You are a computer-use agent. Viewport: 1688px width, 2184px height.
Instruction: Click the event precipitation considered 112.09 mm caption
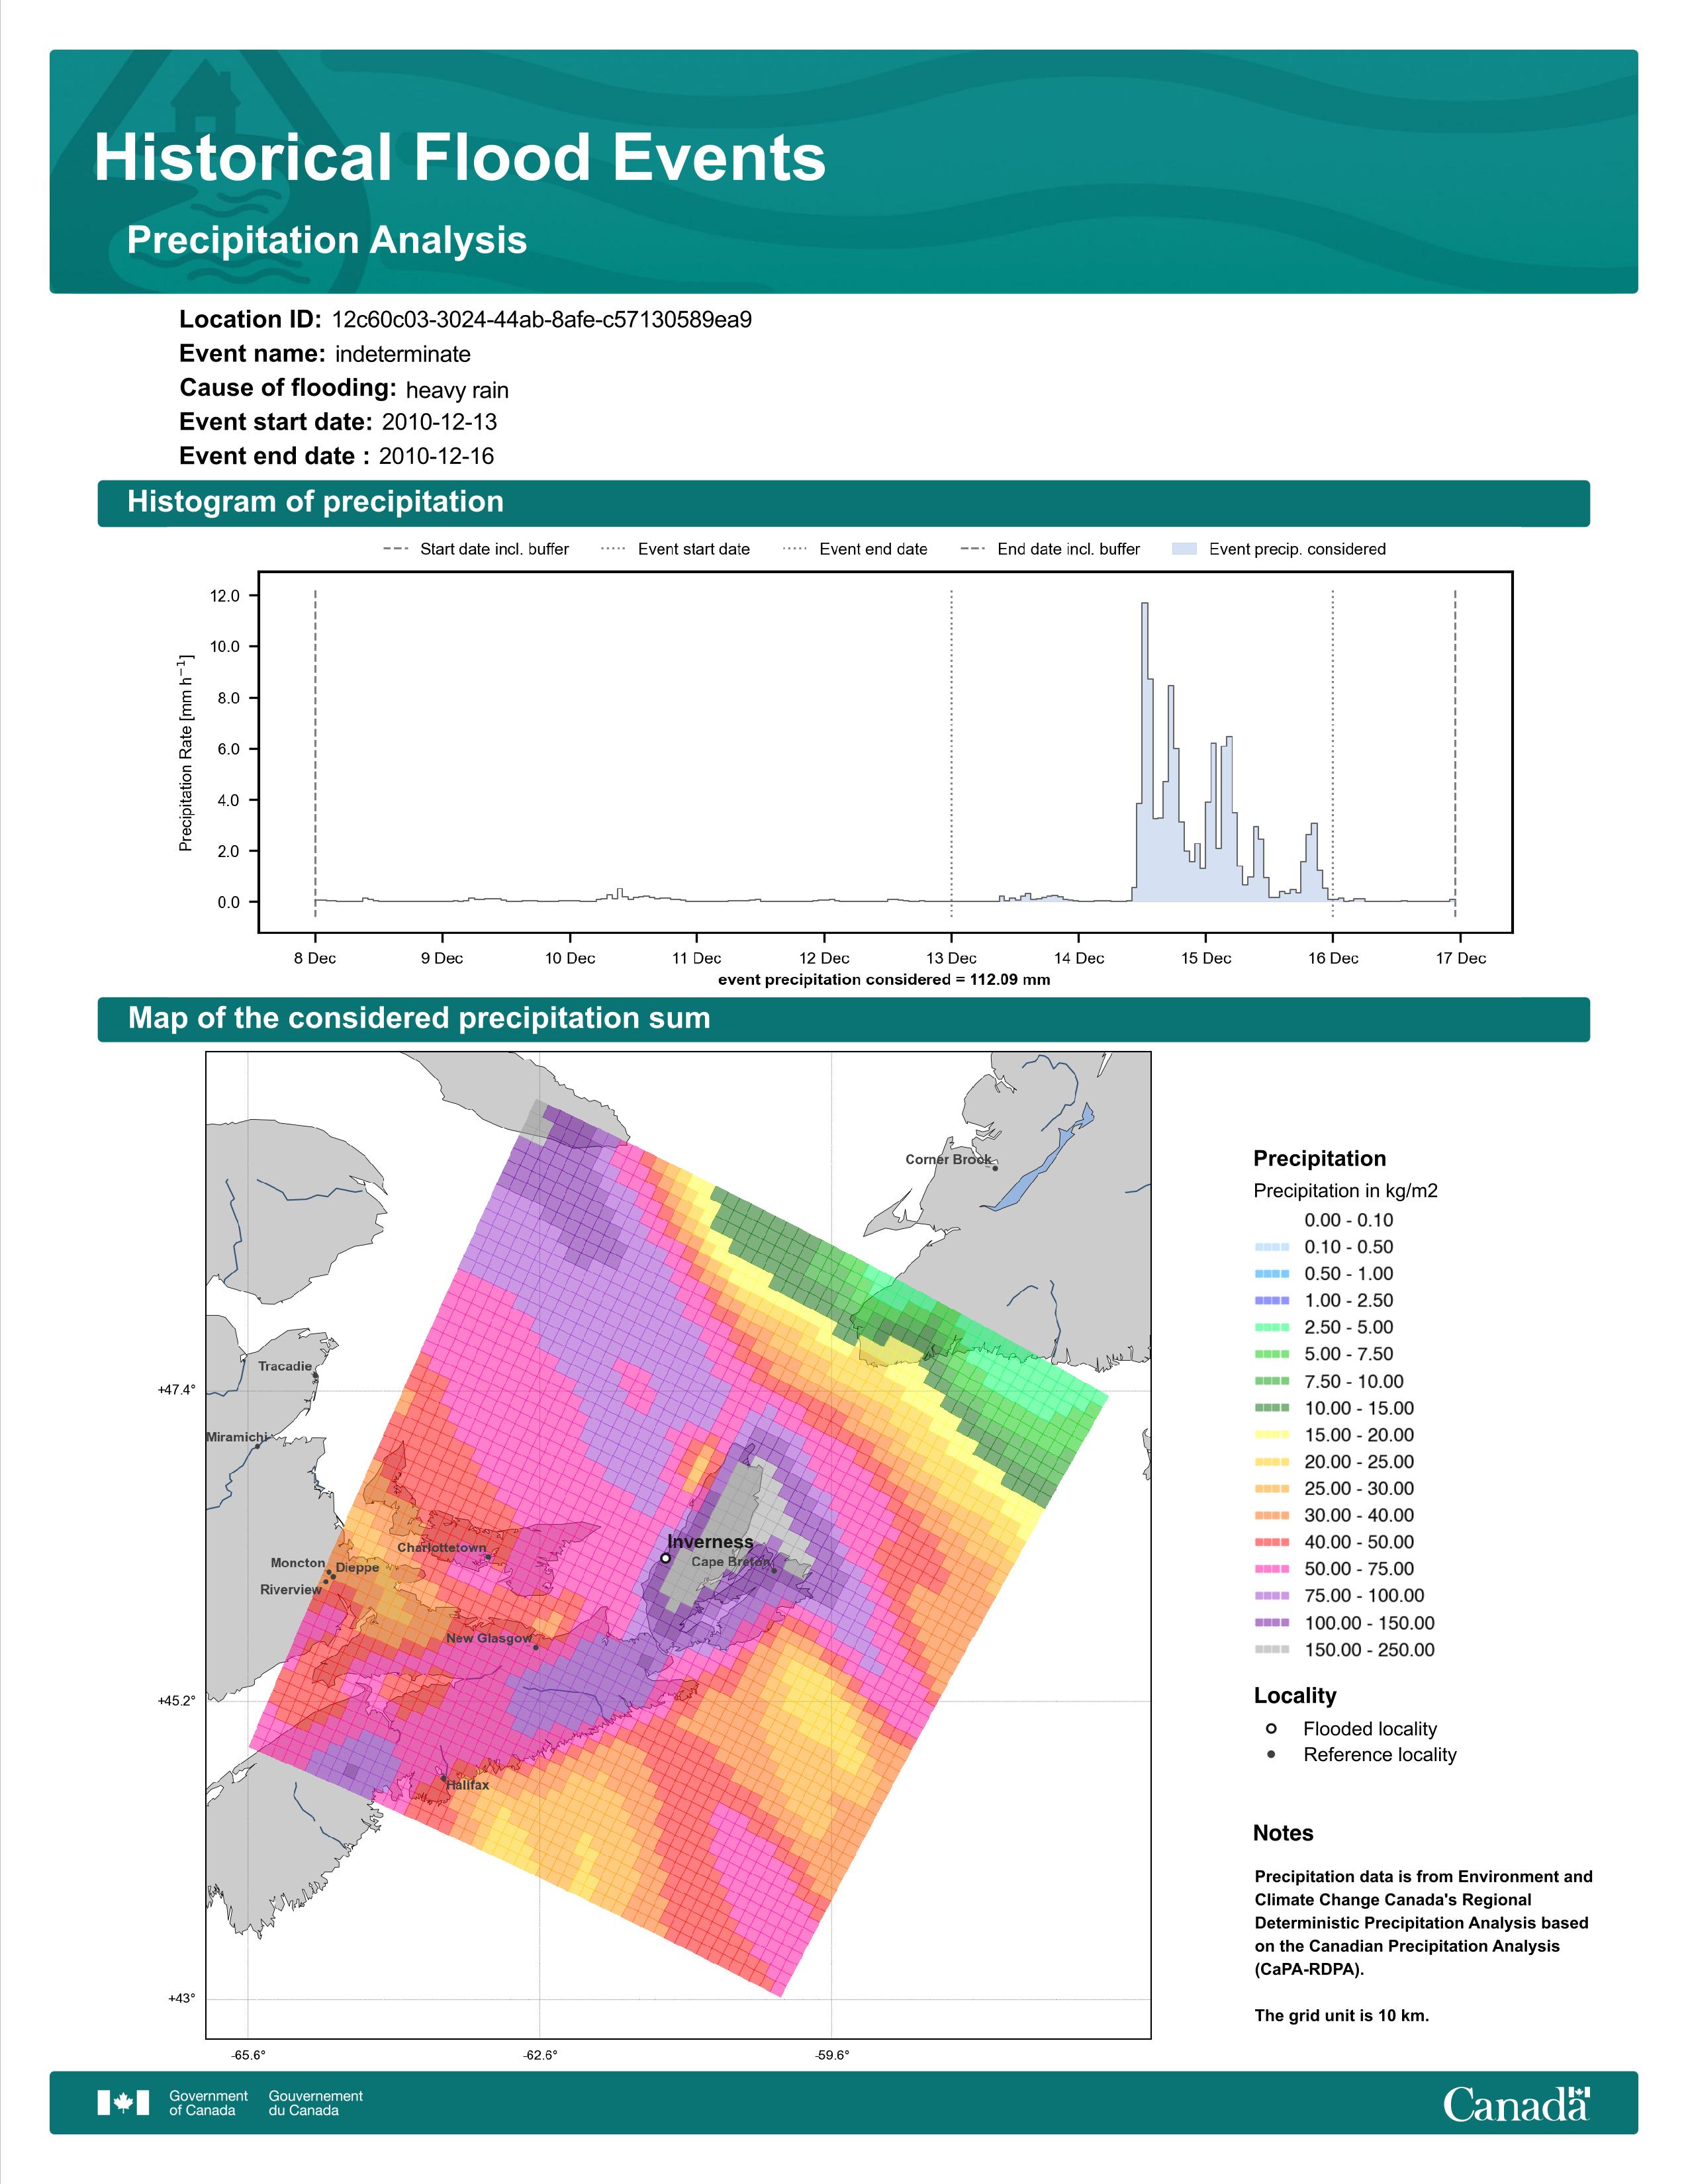point(884,980)
